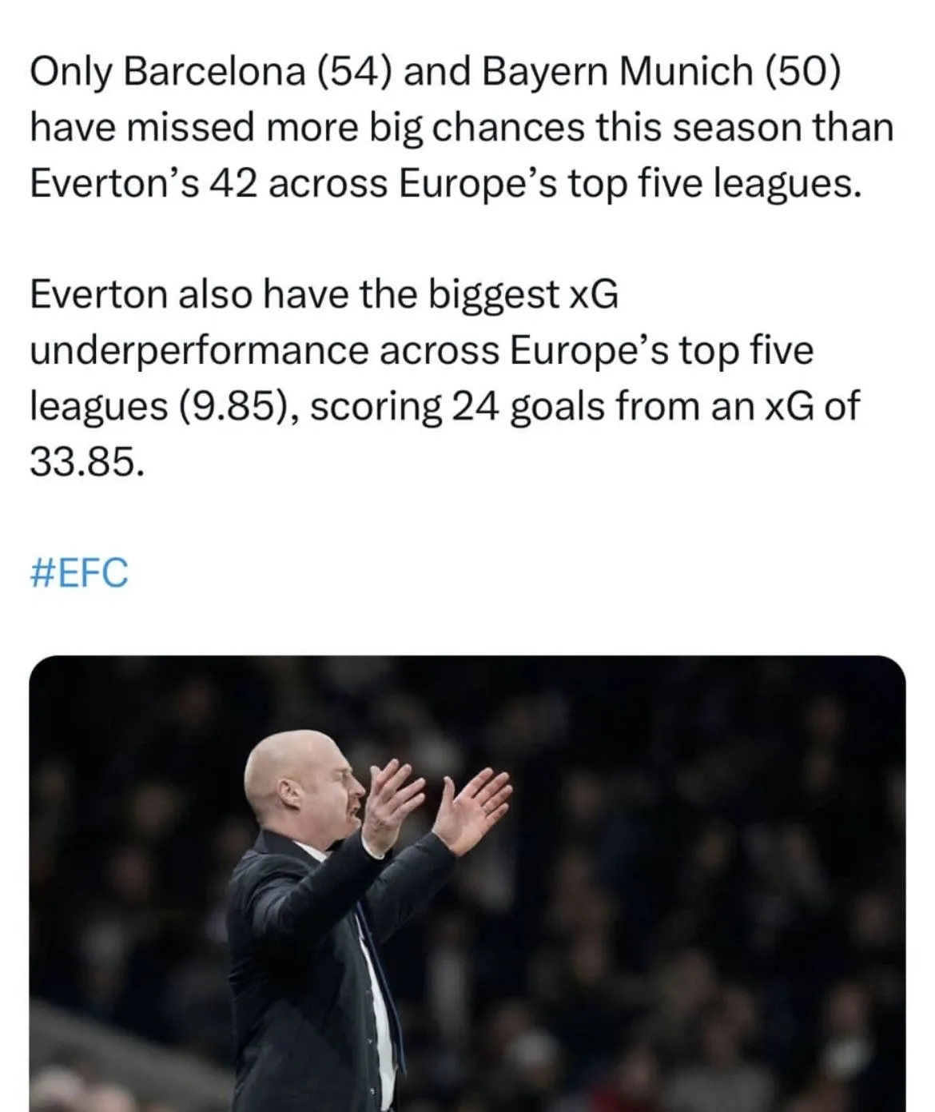Click the paragraph about xG underperformance
Image resolution: width=935 pixels, height=1112 pixels.
pyautogui.click(x=444, y=378)
